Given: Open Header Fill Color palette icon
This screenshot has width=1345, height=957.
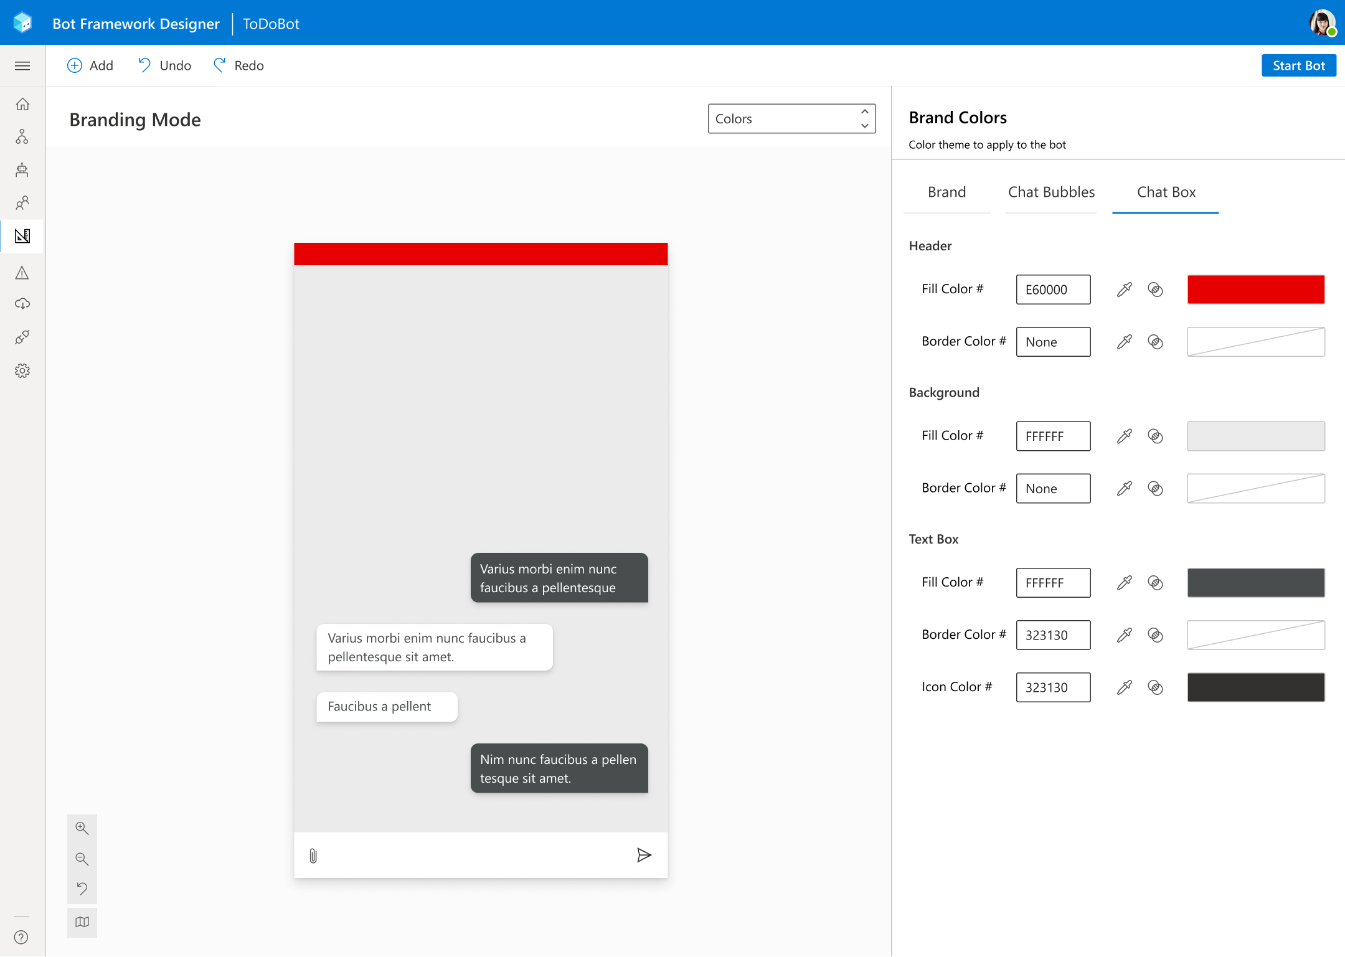Looking at the screenshot, I should [x=1155, y=290].
